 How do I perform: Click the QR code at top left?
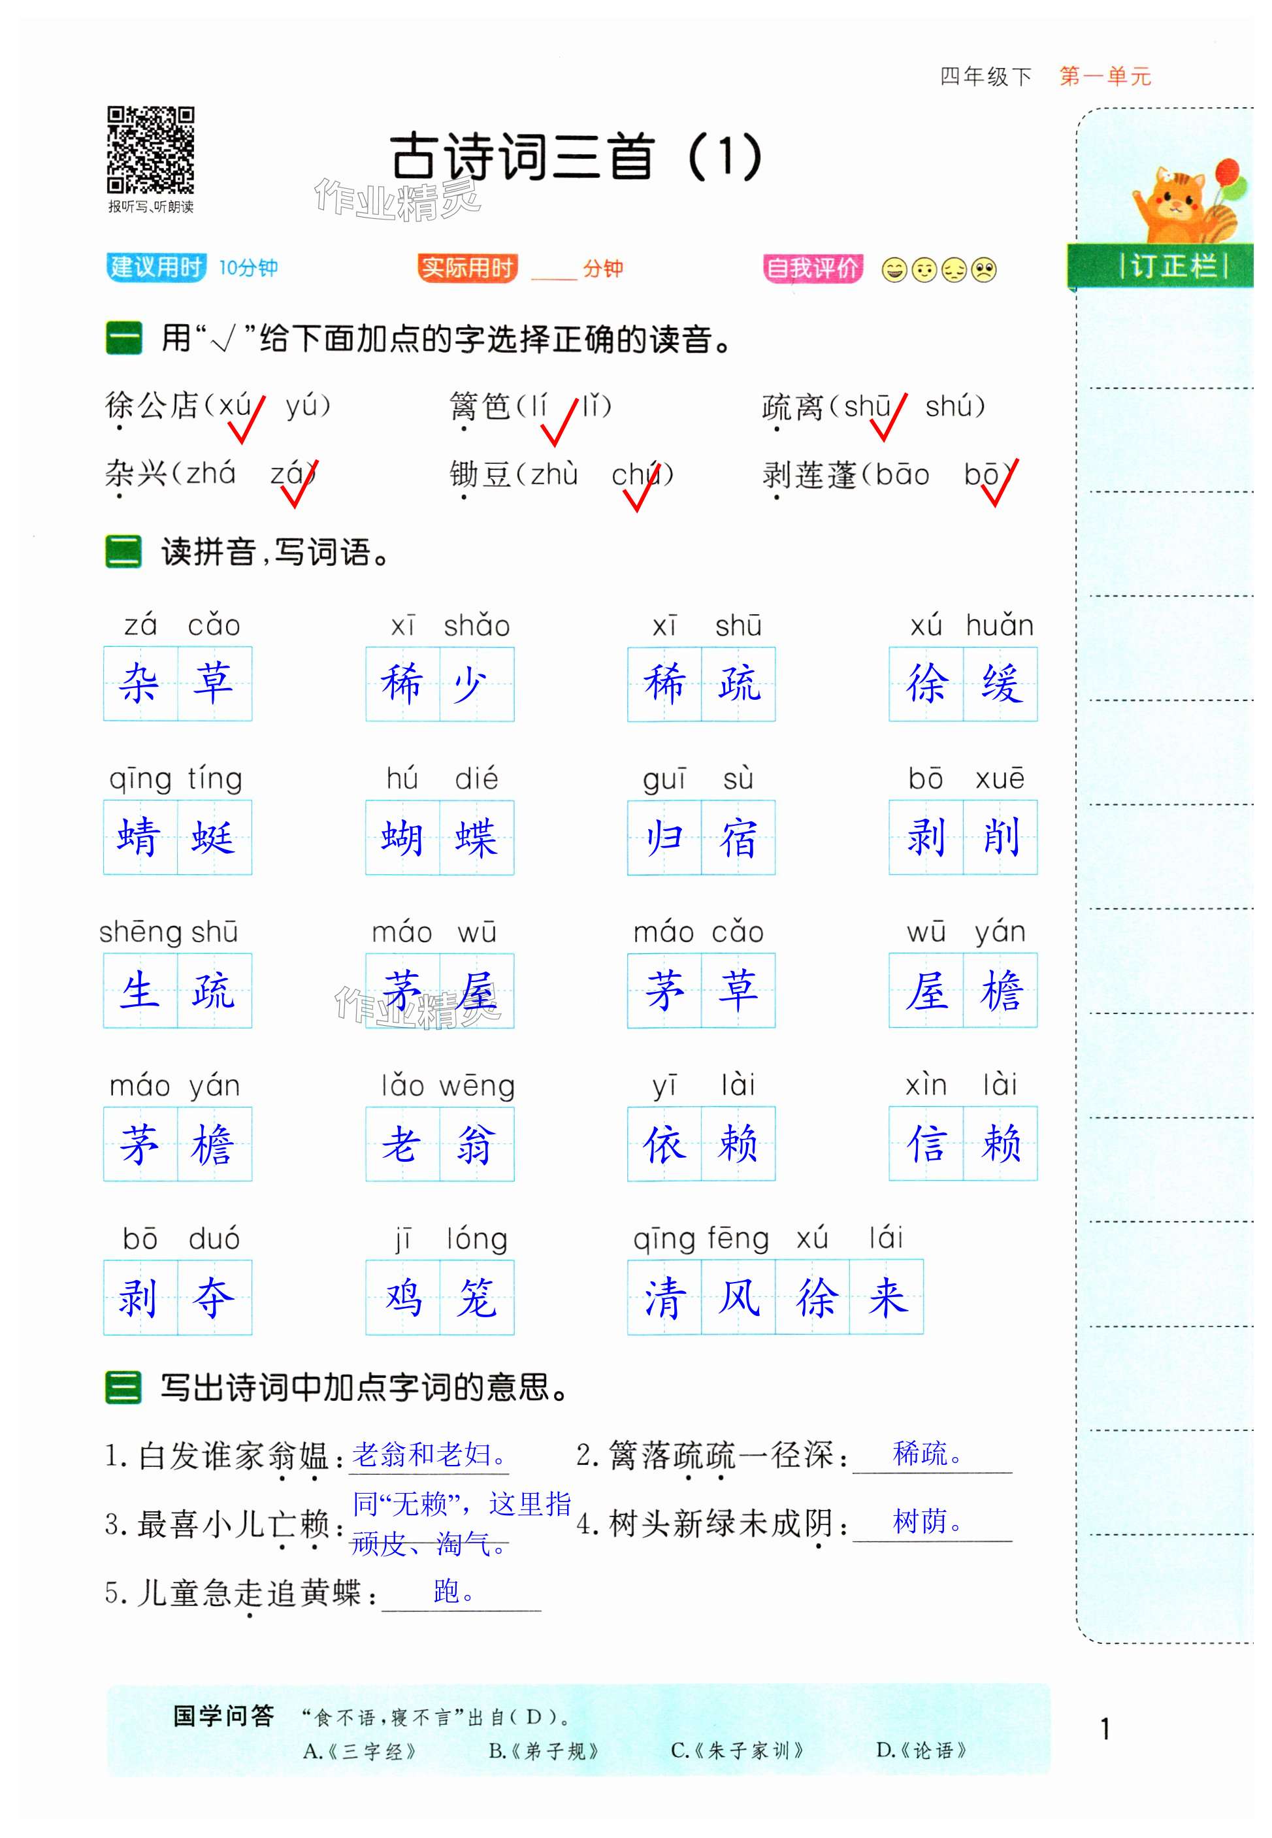coord(151,149)
